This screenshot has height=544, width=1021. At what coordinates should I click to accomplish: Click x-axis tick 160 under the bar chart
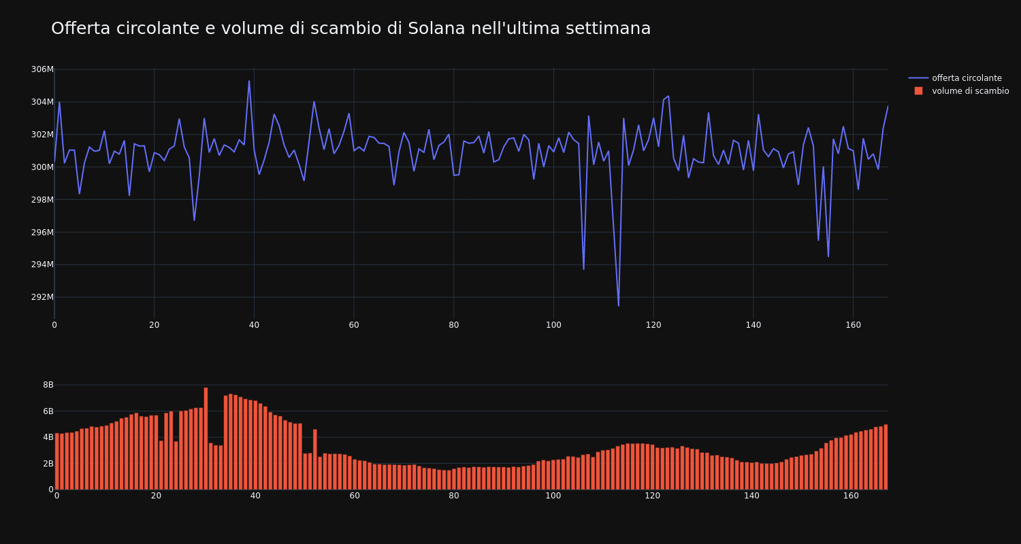click(x=851, y=496)
